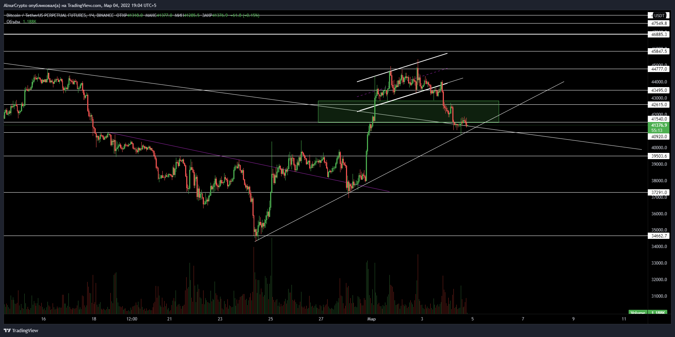This screenshot has width=675, height=337.
Task: Click the 31000.0 price scale tick
Action: pos(659,296)
